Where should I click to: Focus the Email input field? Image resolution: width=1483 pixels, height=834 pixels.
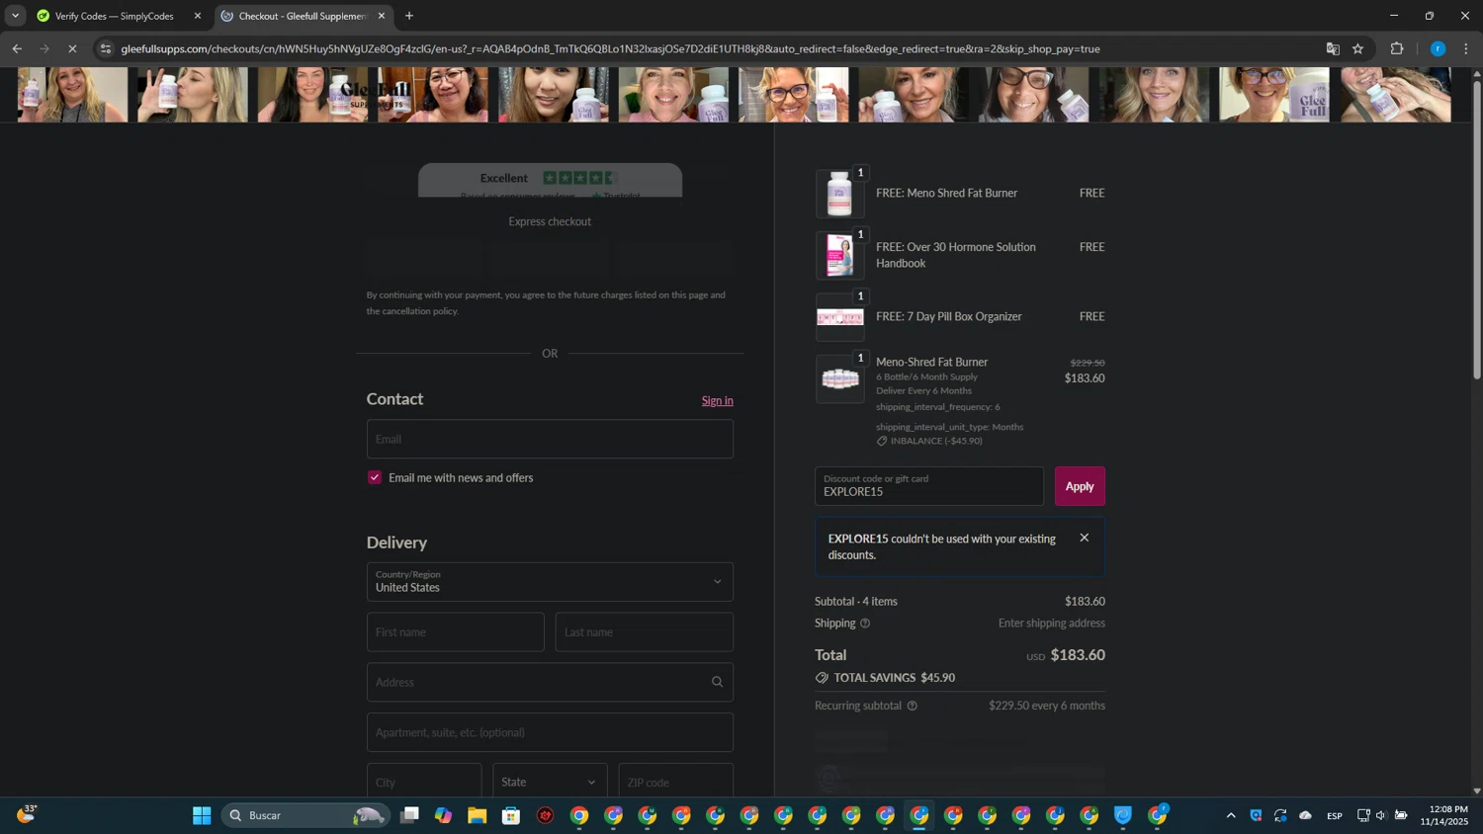550,439
